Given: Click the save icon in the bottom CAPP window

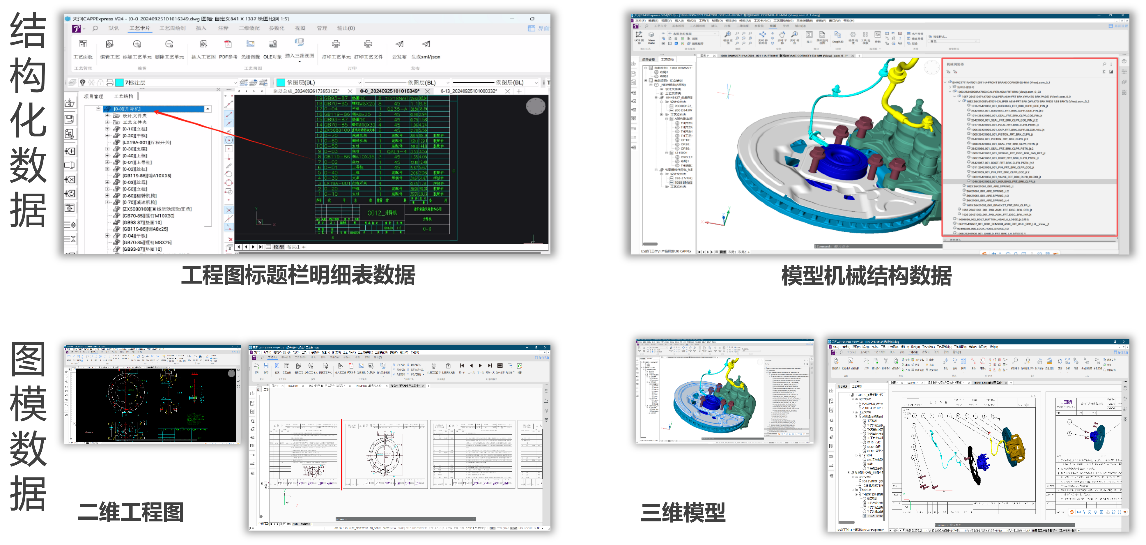Looking at the screenshot, I should pyautogui.click(x=266, y=366).
